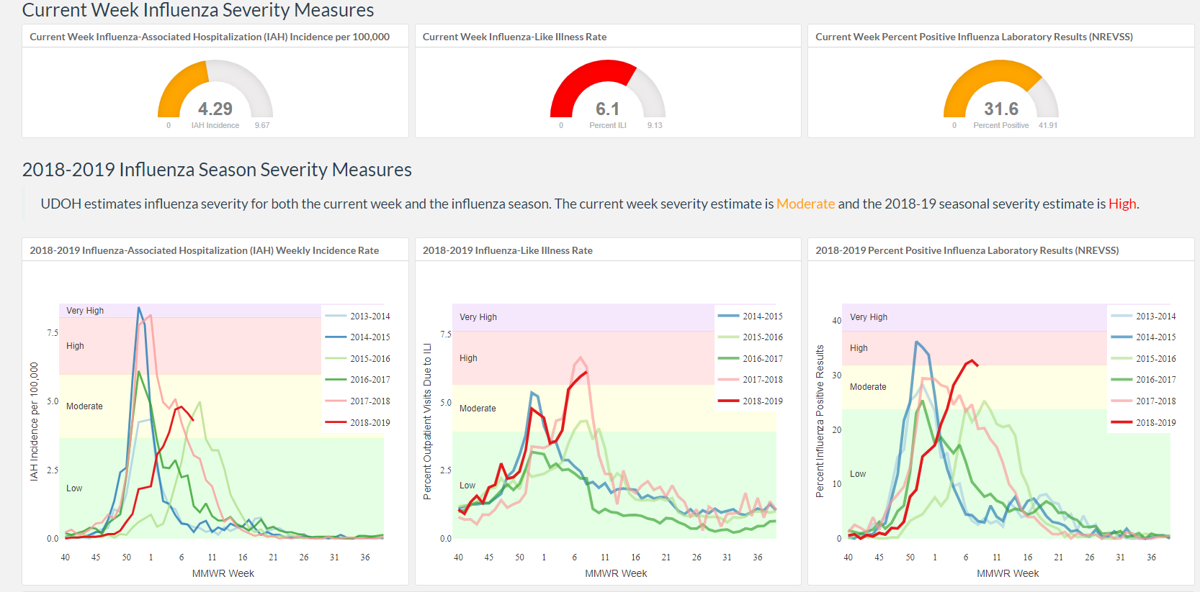The height and width of the screenshot is (592, 1200).
Task: Toggle 2018-2019 series in NREVSS Percent Positive legend
Action: [1143, 423]
